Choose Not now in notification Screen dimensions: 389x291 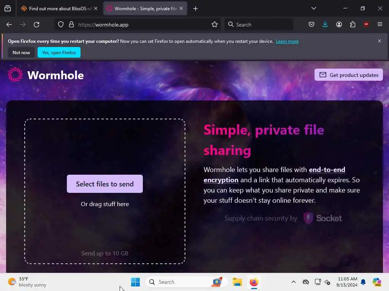21,52
